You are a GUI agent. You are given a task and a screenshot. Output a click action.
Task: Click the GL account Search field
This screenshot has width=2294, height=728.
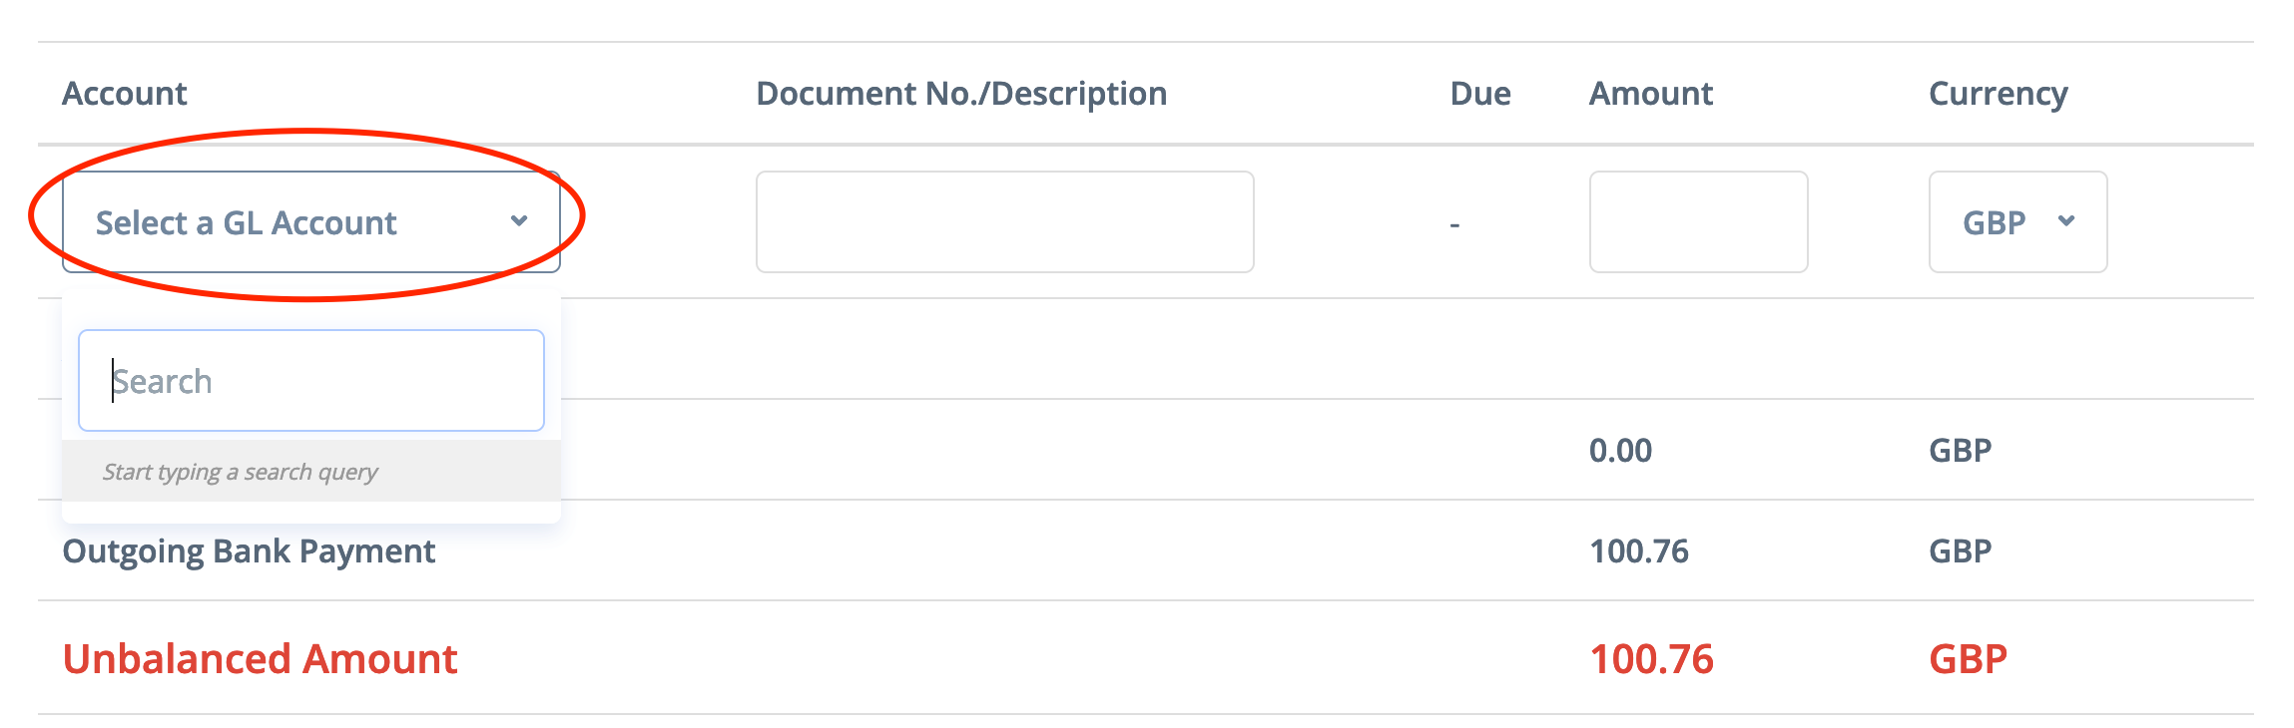pyautogui.click(x=311, y=381)
